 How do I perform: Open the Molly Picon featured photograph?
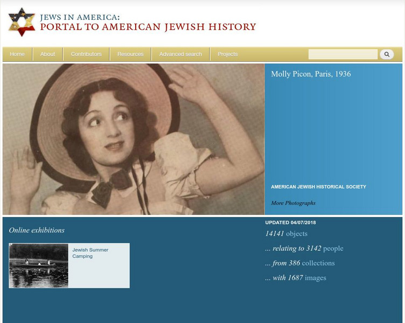(134, 139)
